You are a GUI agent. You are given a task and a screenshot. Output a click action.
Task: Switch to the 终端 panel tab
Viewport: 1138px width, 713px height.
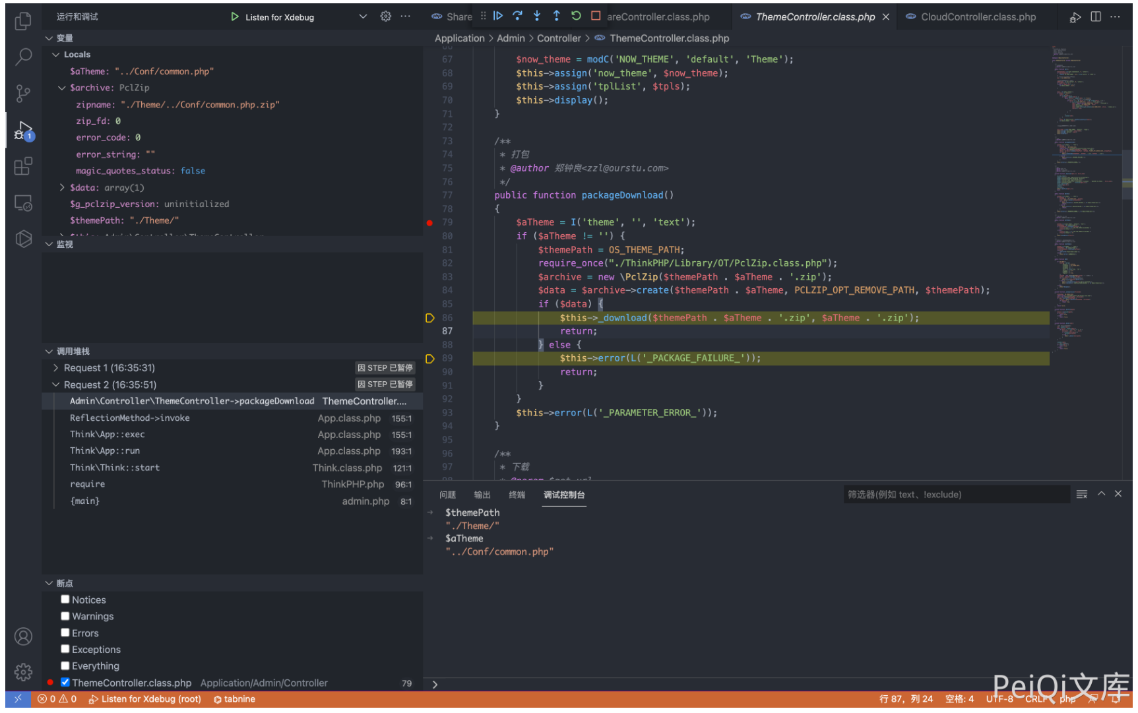517,495
